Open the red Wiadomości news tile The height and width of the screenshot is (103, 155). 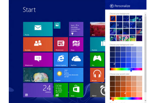(x=61, y=44)
